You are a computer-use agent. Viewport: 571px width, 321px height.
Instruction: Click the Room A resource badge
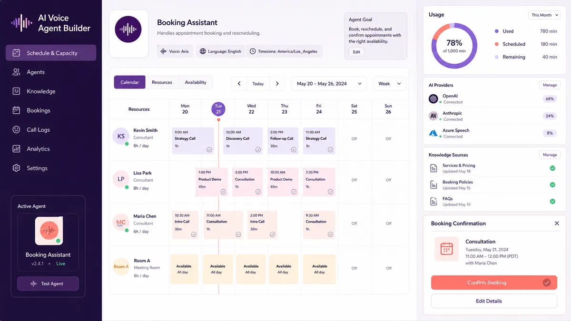[x=121, y=266]
